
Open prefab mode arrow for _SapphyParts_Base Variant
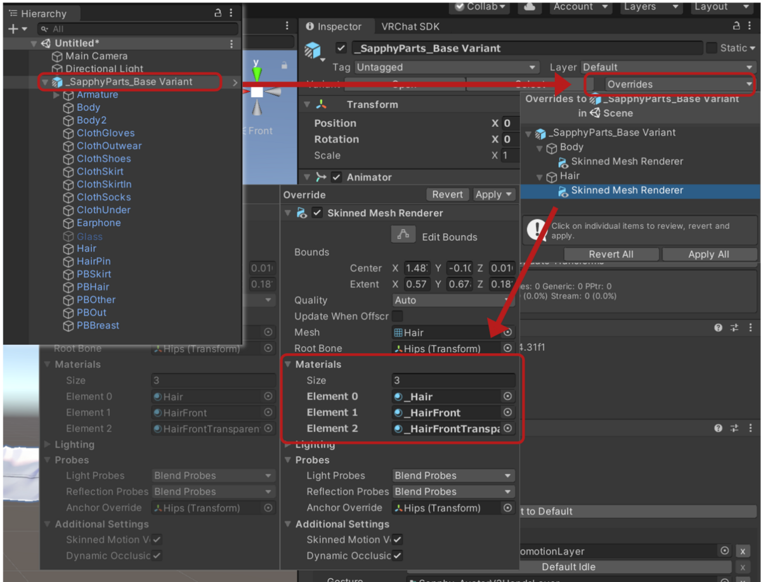(x=235, y=82)
